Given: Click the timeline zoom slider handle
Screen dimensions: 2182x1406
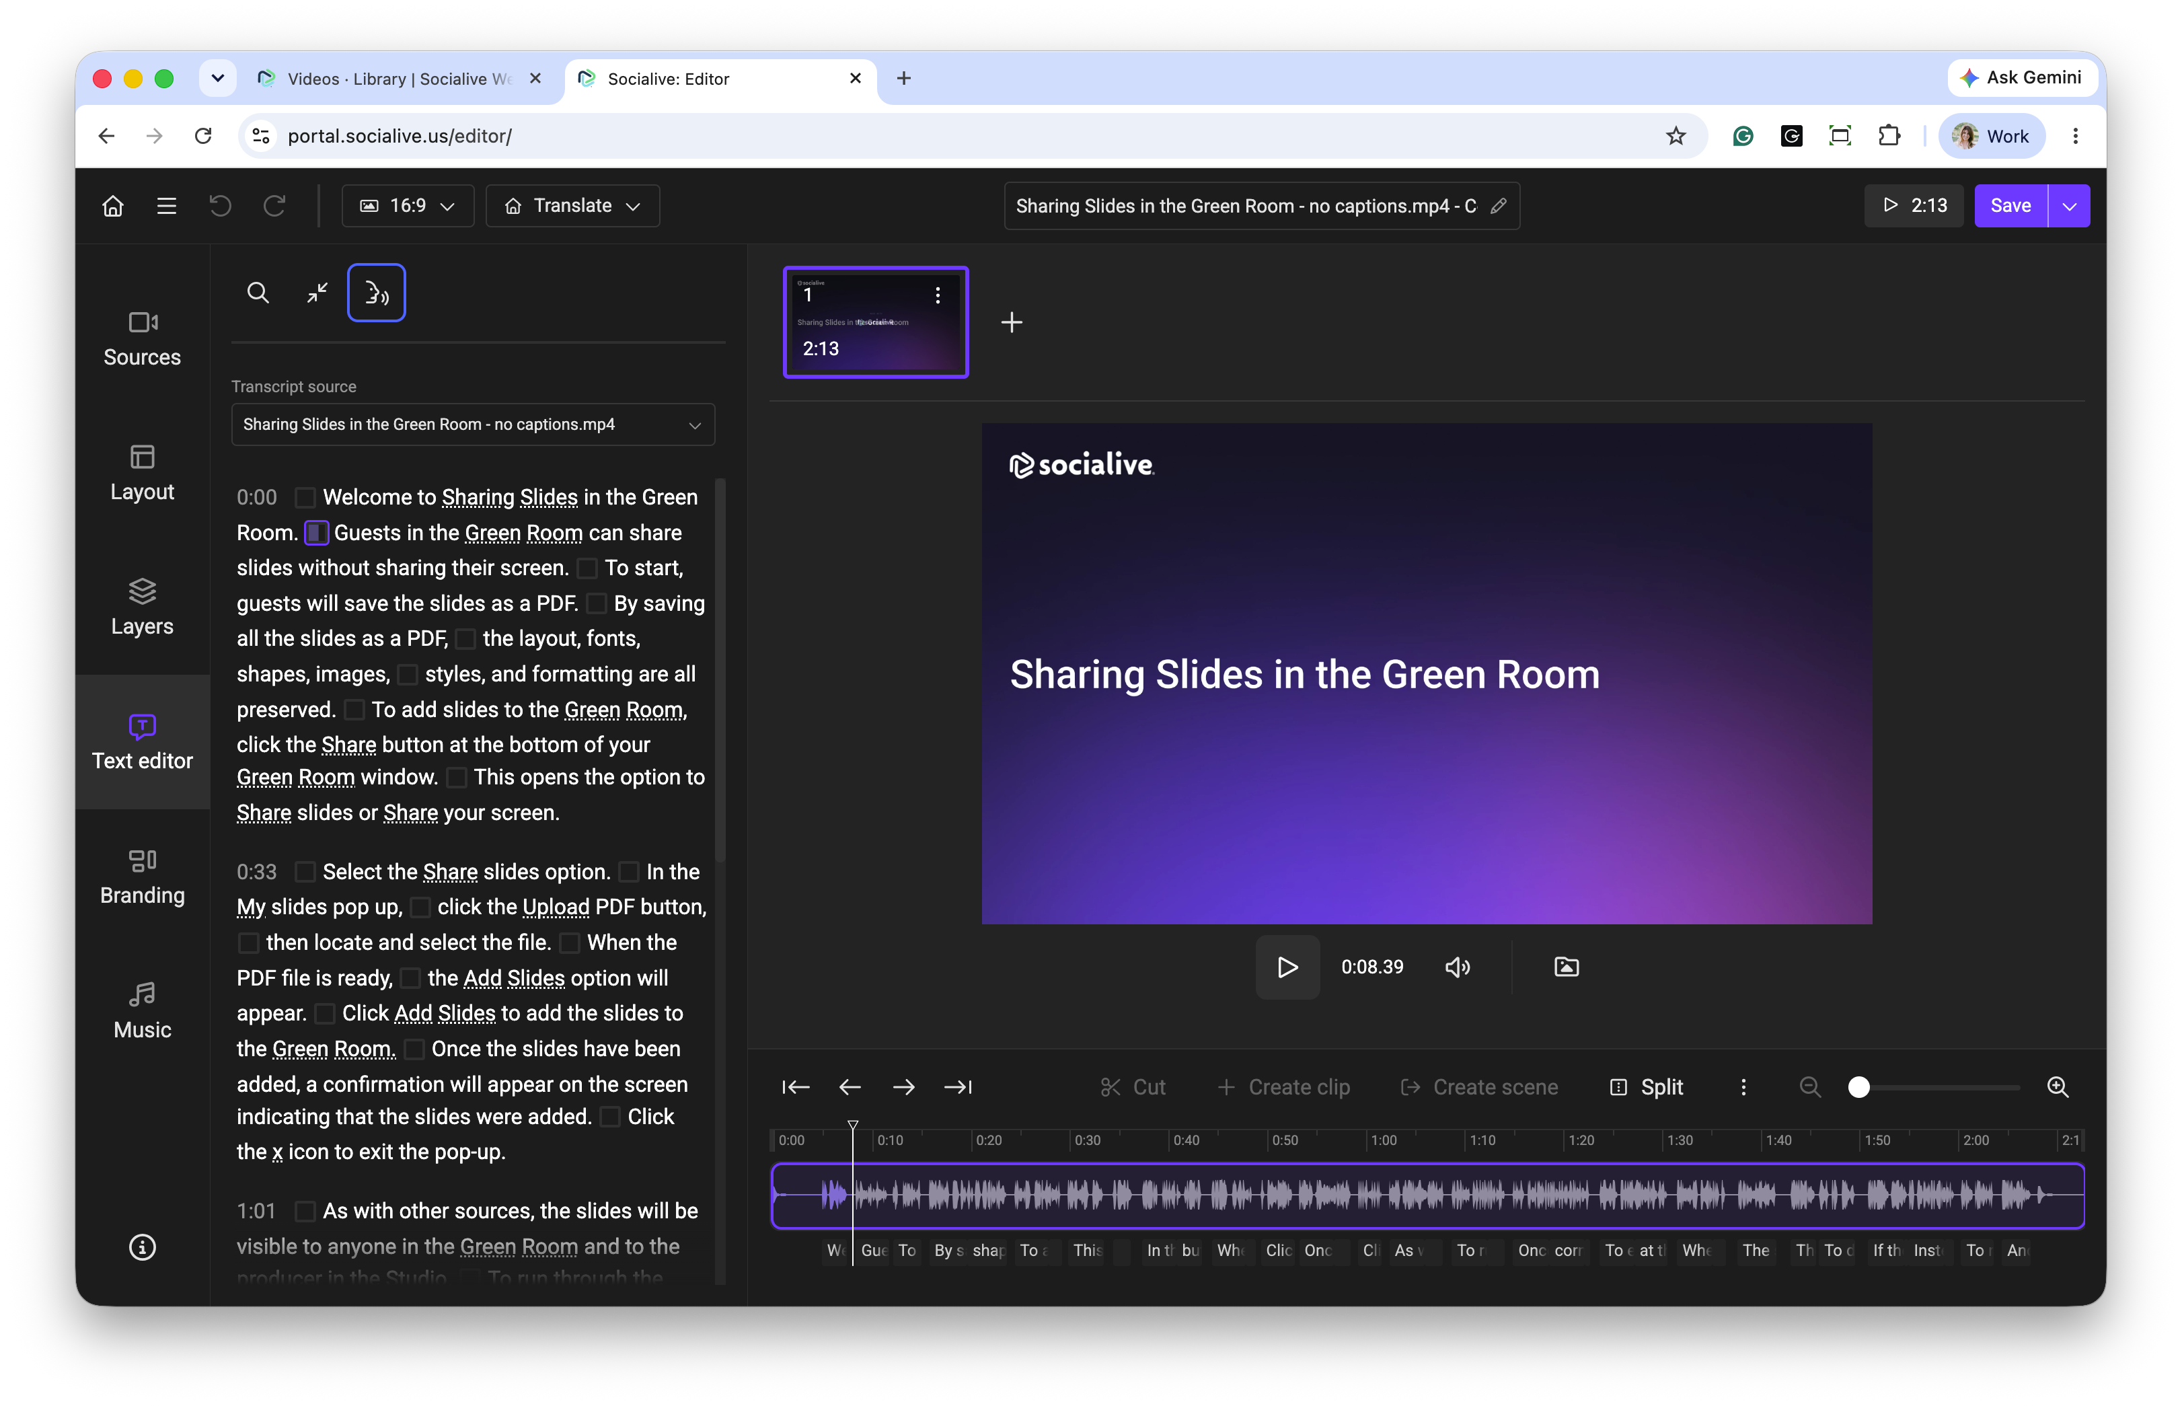Looking at the screenshot, I should [1858, 1087].
